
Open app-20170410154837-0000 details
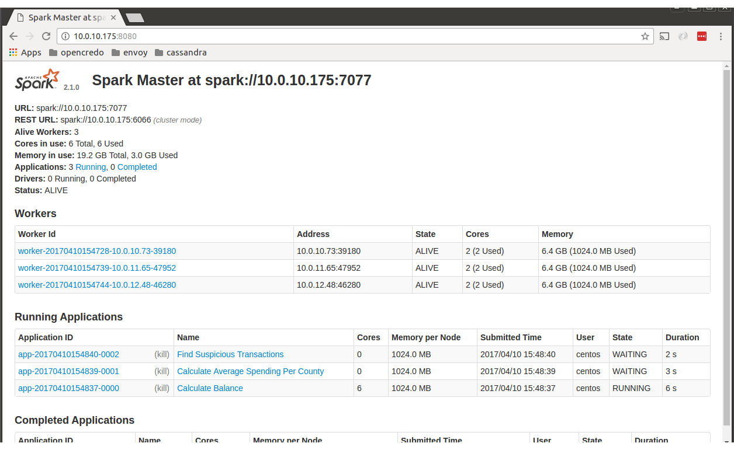click(x=68, y=388)
